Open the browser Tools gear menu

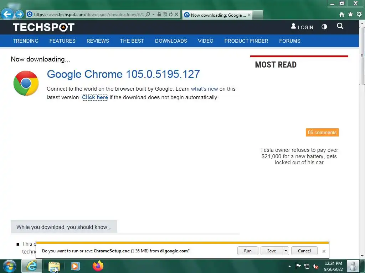(x=359, y=14)
